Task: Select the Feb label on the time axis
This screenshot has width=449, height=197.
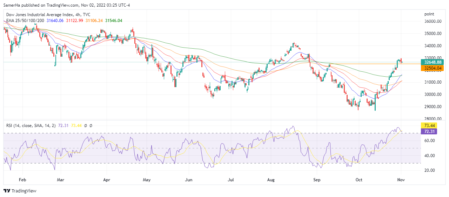Action: point(22,180)
